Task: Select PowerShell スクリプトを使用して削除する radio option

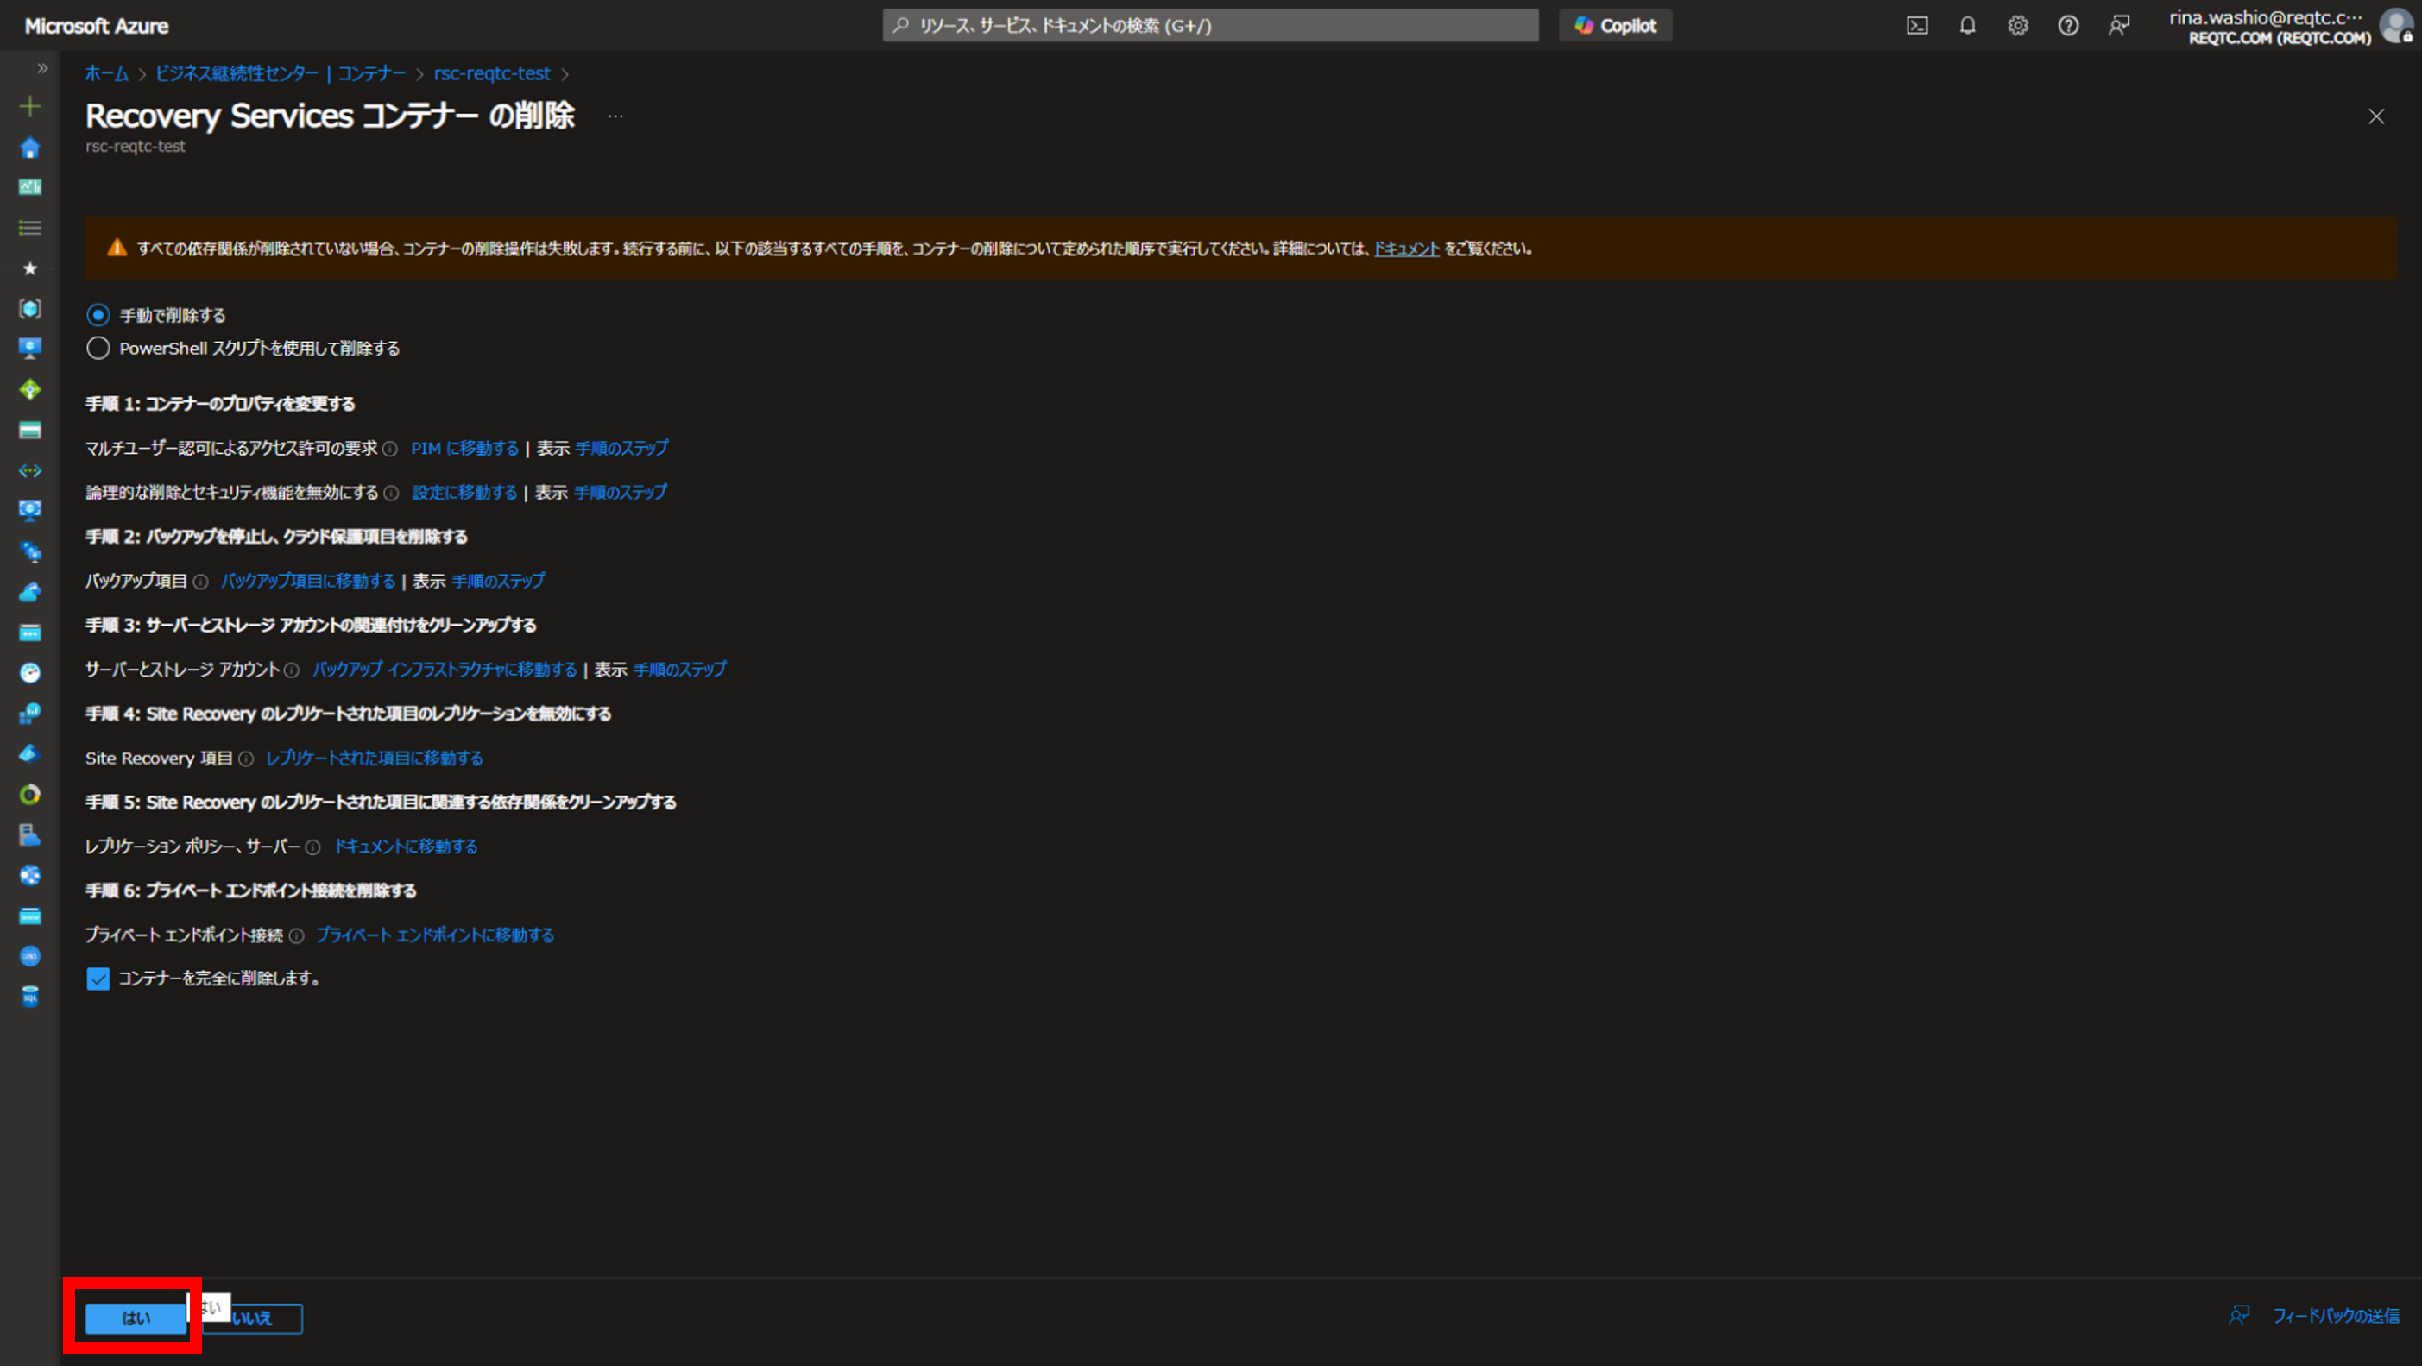Action: (98, 348)
